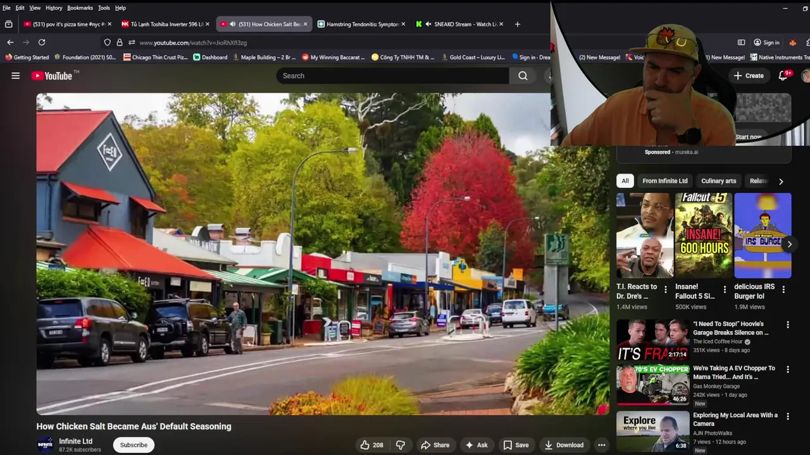This screenshot has width=810, height=455.
Task: Open options for delicious IRS Burger short
Action: pyautogui.click(x=783, y=289)
